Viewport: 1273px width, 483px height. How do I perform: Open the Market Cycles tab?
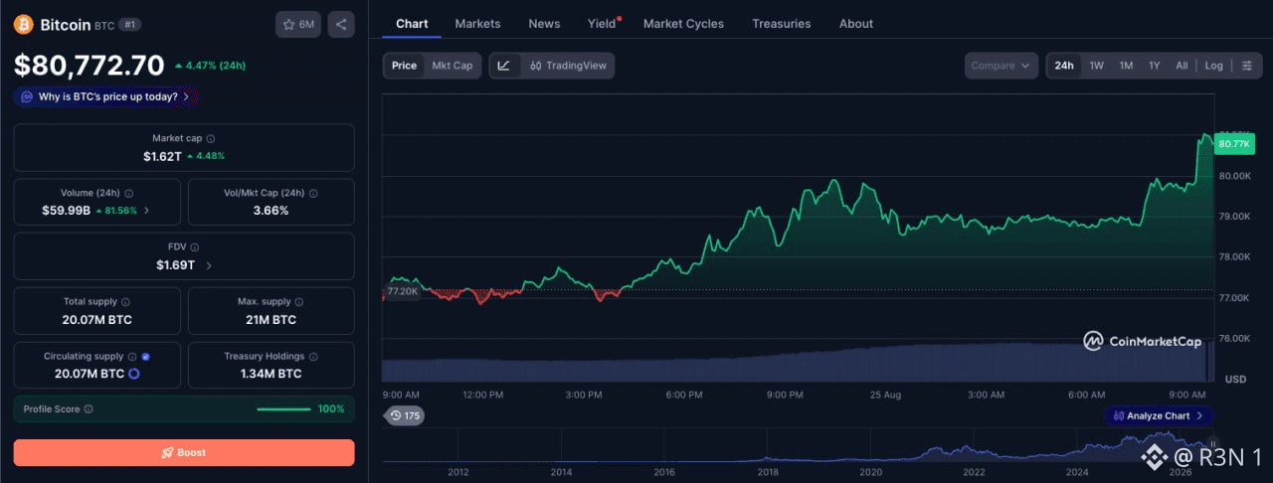[x=683, y=24]
